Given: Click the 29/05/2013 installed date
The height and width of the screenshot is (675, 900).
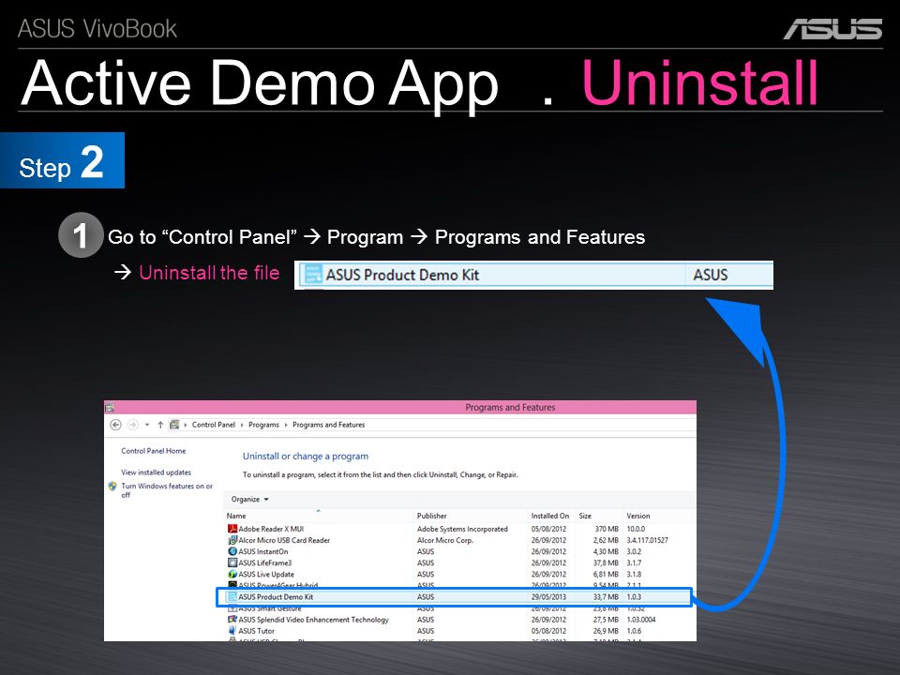Looking at the screenshot, I should [548, 597].
